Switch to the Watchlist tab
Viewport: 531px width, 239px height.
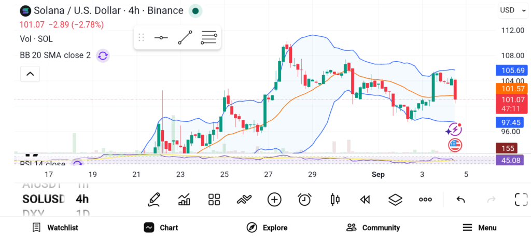coord(55,228)
